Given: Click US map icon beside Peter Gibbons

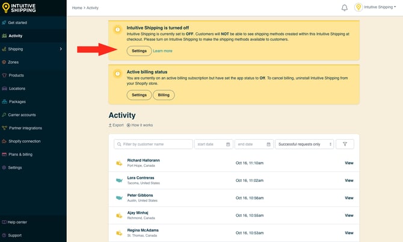Looking at the screenshot, I should click(x=119, y=198).
